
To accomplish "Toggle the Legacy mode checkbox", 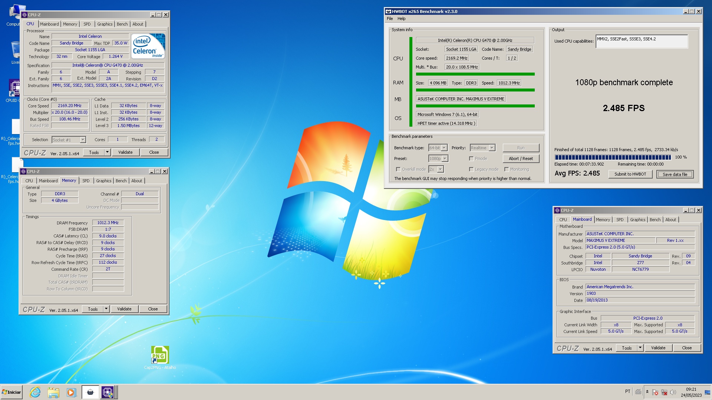I will [471, 169].
